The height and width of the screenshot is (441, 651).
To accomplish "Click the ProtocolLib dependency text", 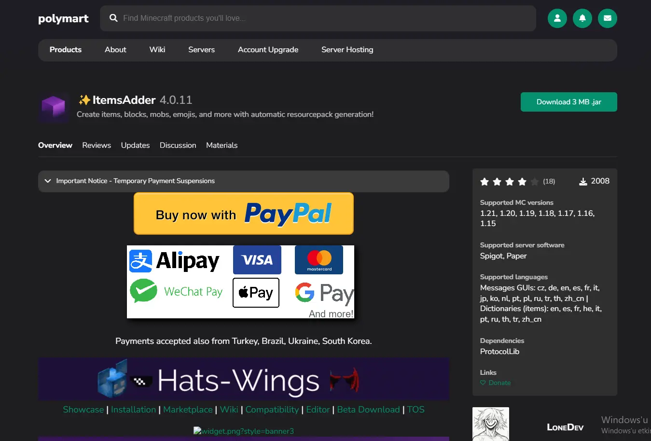I will click(499, 352).
